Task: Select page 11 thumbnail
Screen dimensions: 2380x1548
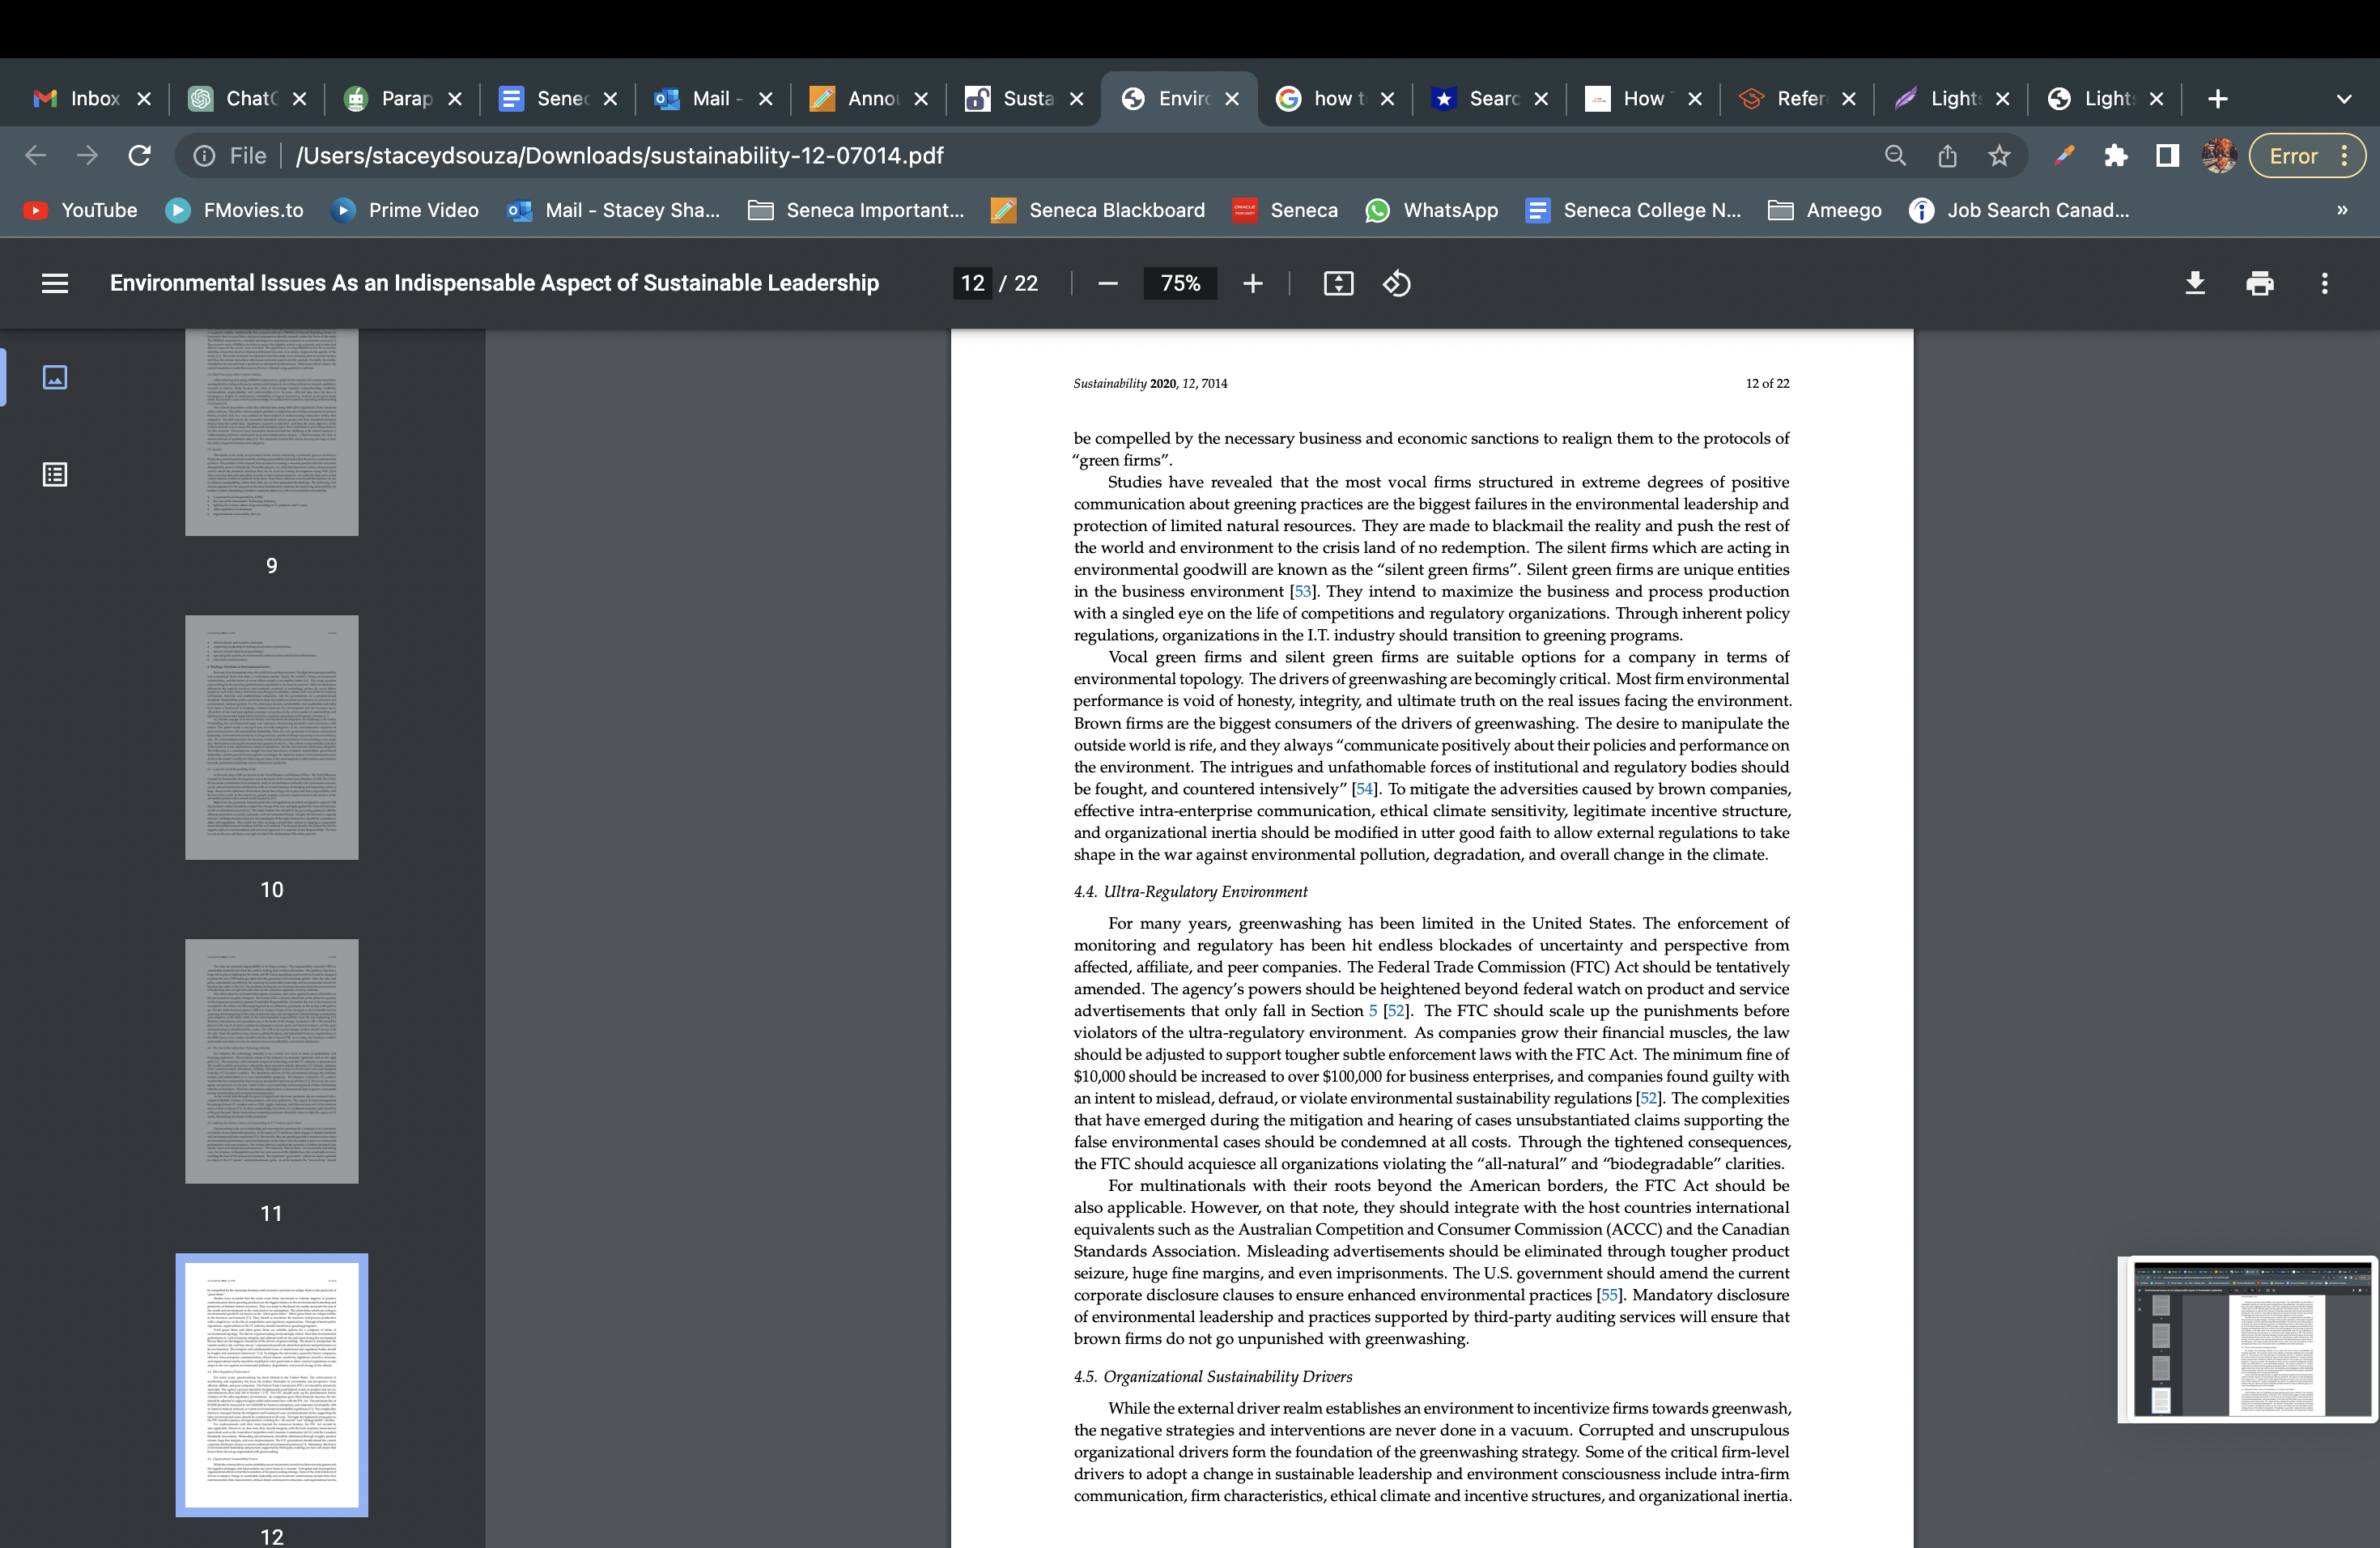Action: pos(272,1062)
